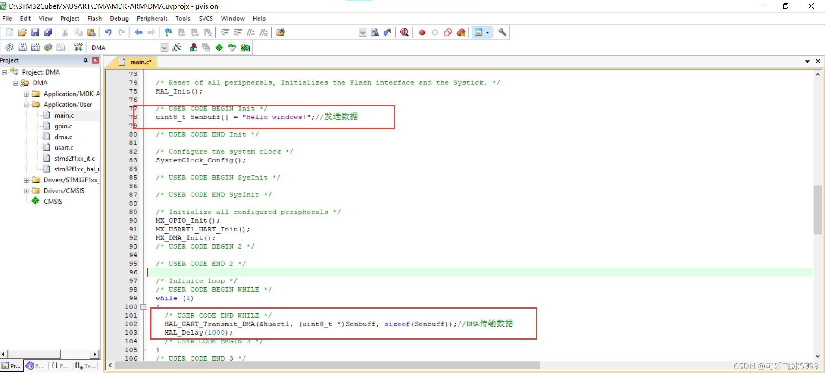The image size is (825, 374).
Task: Select the CMSIS component item
Action: 53,202
